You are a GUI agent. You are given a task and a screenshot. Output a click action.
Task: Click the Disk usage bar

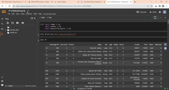16,86
